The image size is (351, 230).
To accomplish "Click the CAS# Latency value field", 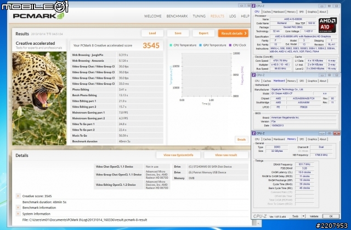I will point(304,172).
